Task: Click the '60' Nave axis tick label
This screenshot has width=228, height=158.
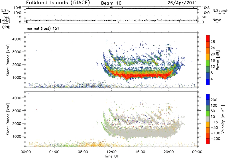Action: [204, 17]
